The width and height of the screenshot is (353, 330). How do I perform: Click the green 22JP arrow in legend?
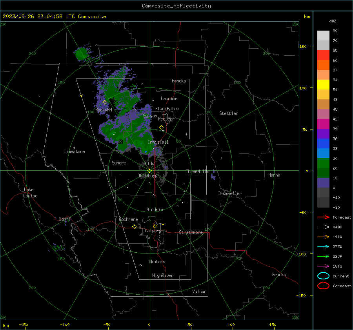[x=323, y=256]
